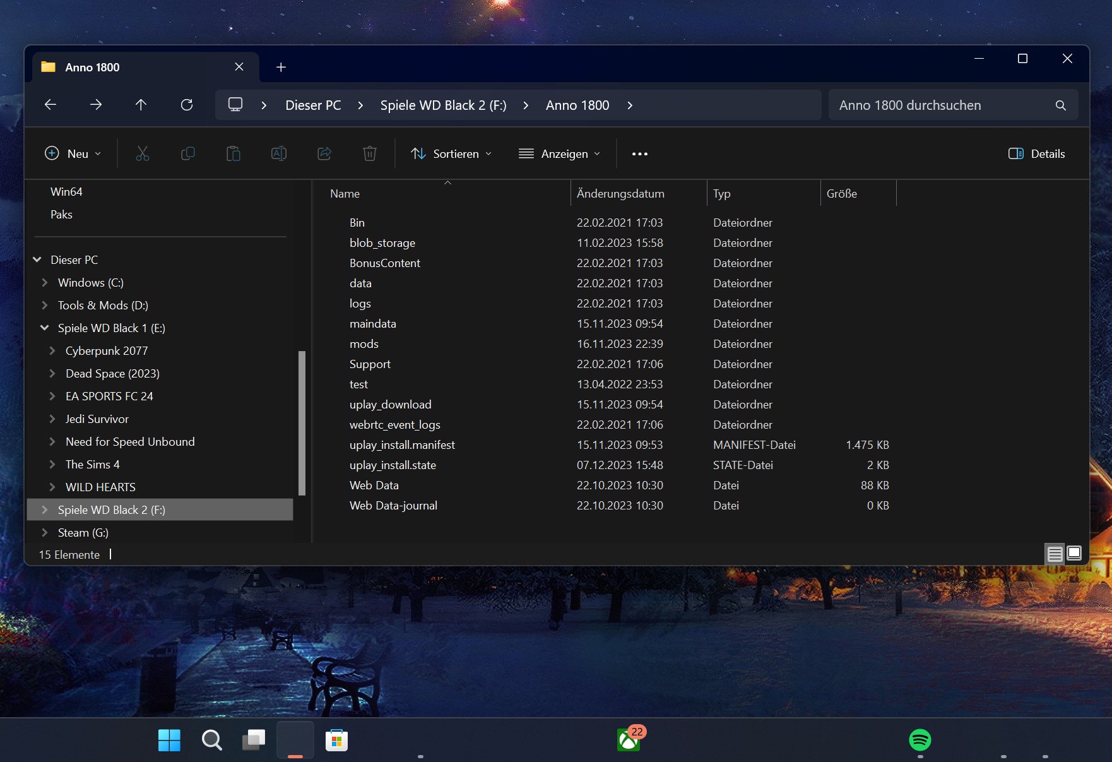Open the Windows Start menu
The image size is (1112, 762).
click(x=169, y=740)
